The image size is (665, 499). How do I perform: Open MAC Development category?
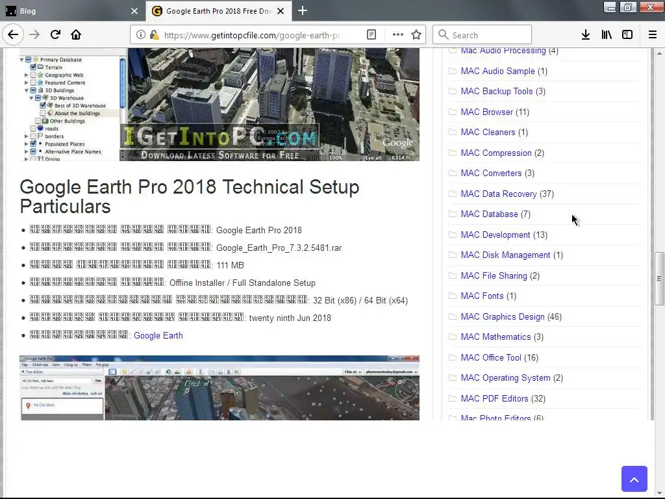[496, 235]
